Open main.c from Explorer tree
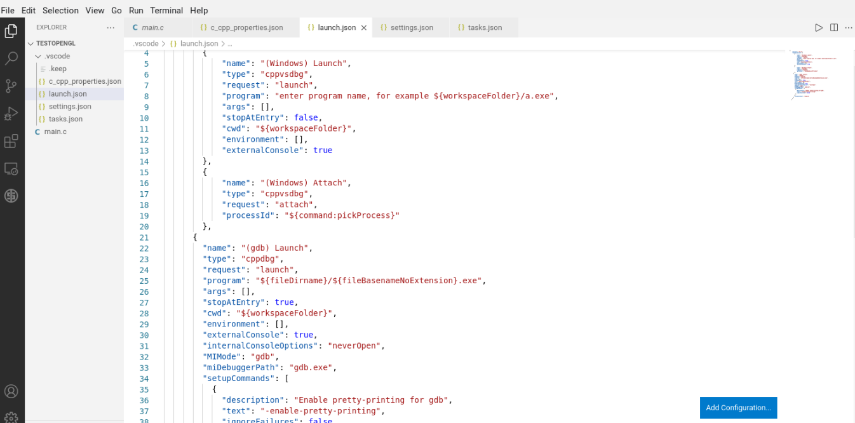 [x=74, y=131]
